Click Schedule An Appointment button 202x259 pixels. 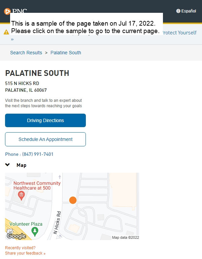pyautogui.click(x=45, y=139)
